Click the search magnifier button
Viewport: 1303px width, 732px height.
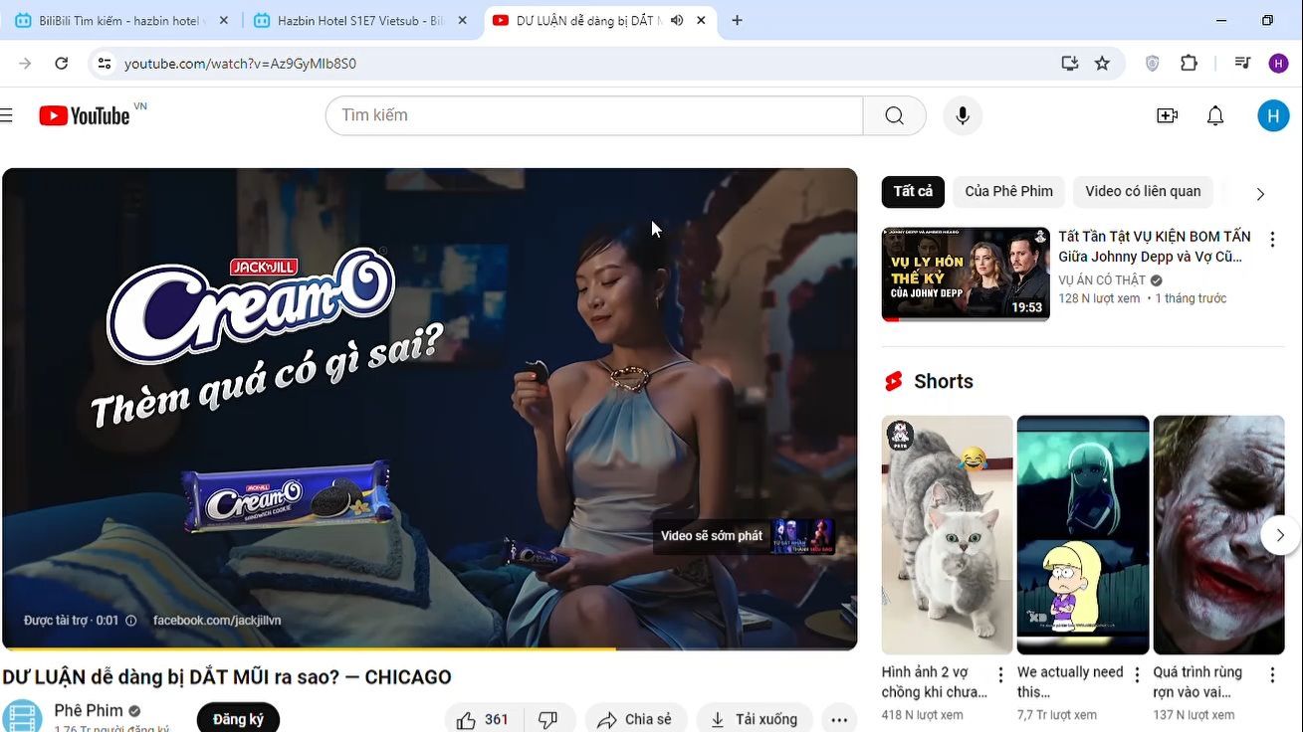point(894,116)
